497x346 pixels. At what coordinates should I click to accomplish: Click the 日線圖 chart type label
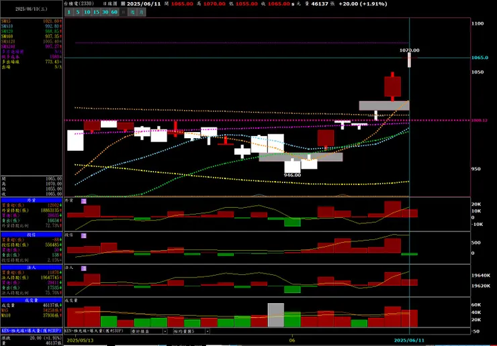(110, 3)
